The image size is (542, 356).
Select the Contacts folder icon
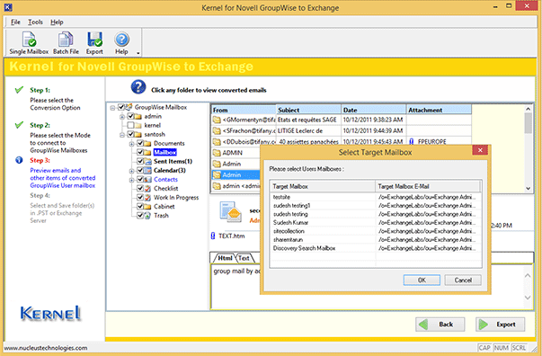(147, 180)
